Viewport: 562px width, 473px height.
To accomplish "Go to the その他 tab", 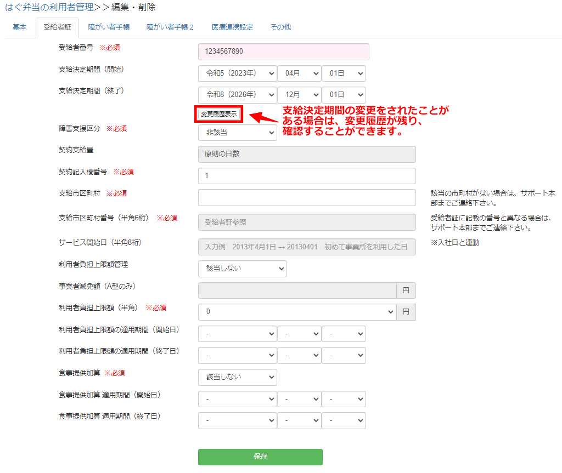I will click(x=280, y=27).
